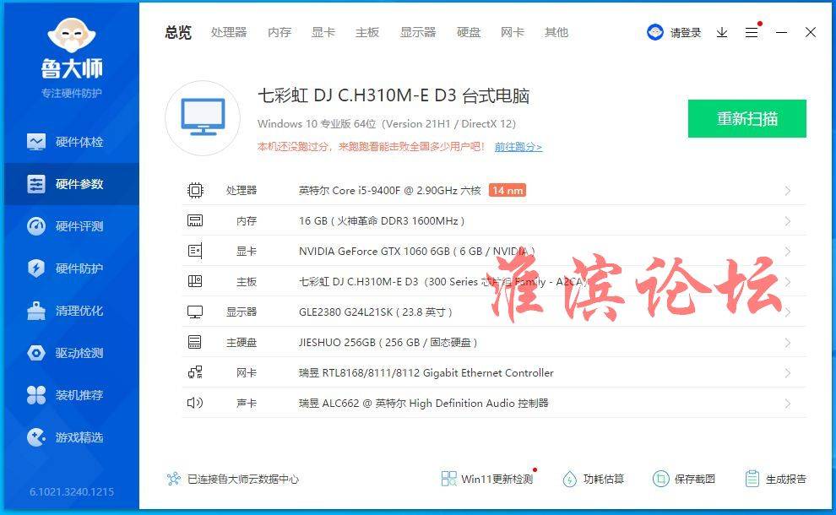Switch to the 处理器 tab
Image resolution: width=836 pixels, height=515 pixels.
point(229,33)
